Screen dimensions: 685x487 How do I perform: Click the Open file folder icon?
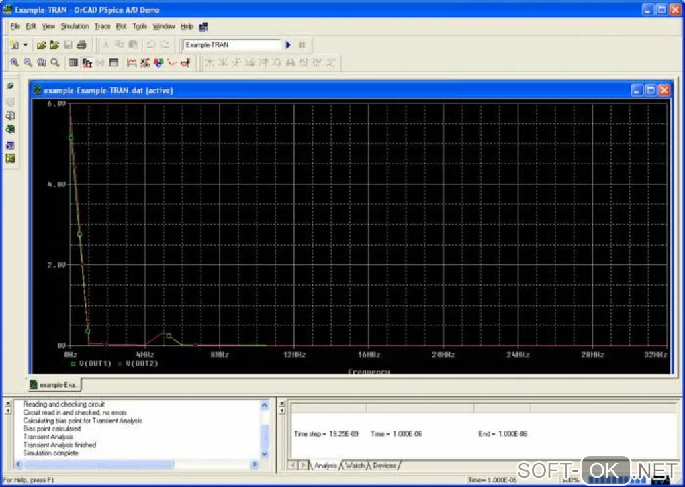point(41,45)
